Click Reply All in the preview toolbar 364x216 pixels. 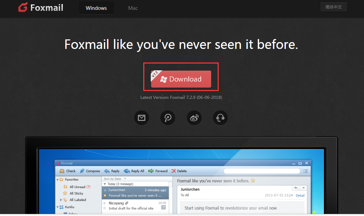pyautogui.click(x=134, y=171)
